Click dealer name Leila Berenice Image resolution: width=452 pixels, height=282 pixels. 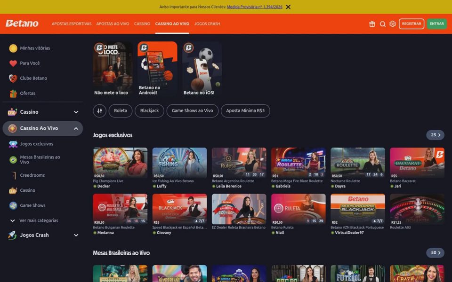229,187
